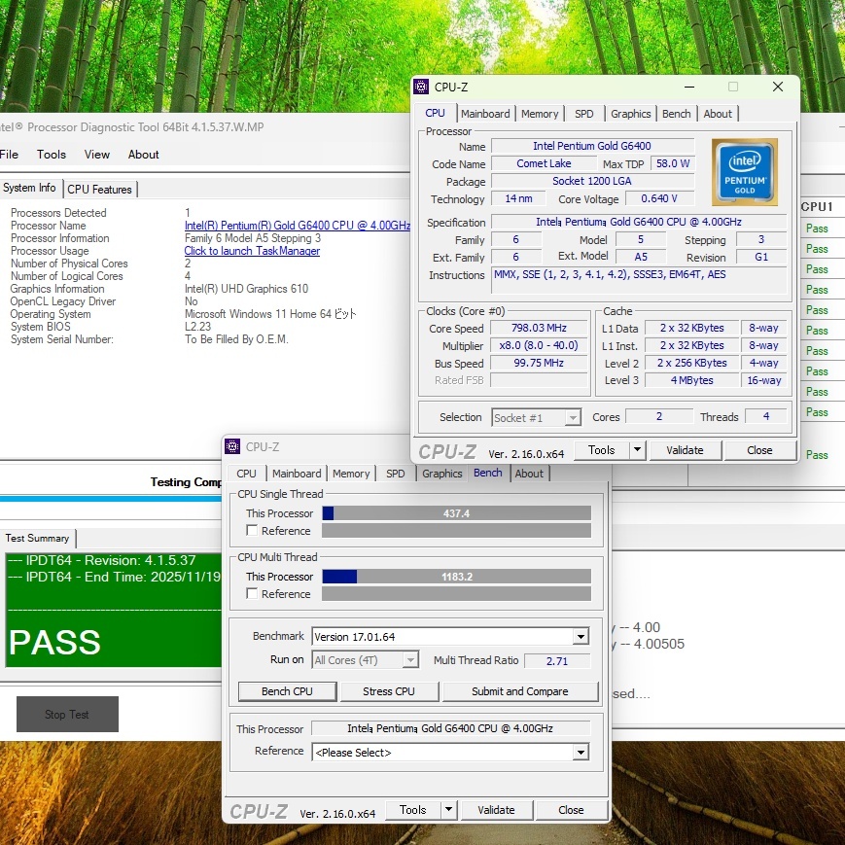The width and height of the screenshot is (845, 845).
Task: Enable Reference checkbox under CPU Single Thread
Action: click(253, 531)
